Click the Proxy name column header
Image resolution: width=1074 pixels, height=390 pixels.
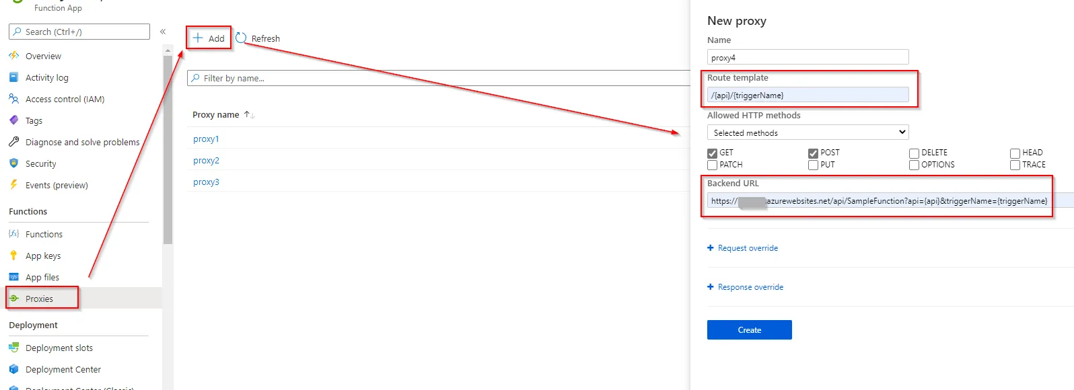coord(216,115)
